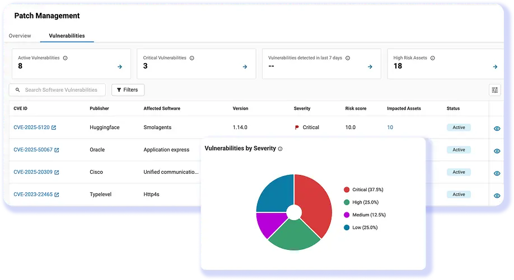Viewport: 514px width, 280px height.
Task: Click info icon next to Vulnerabilities by Severity
Action: [281, 149]
